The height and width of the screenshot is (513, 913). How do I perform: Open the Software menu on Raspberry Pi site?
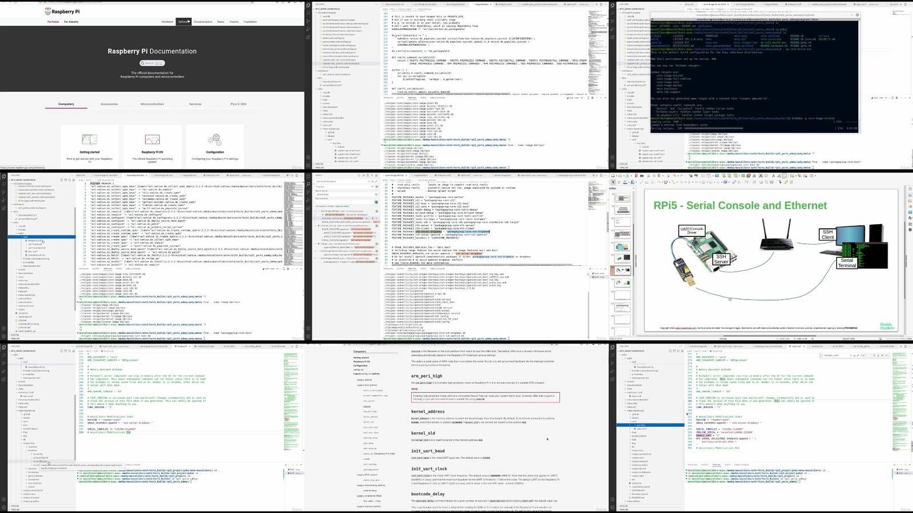pos(183,22)
